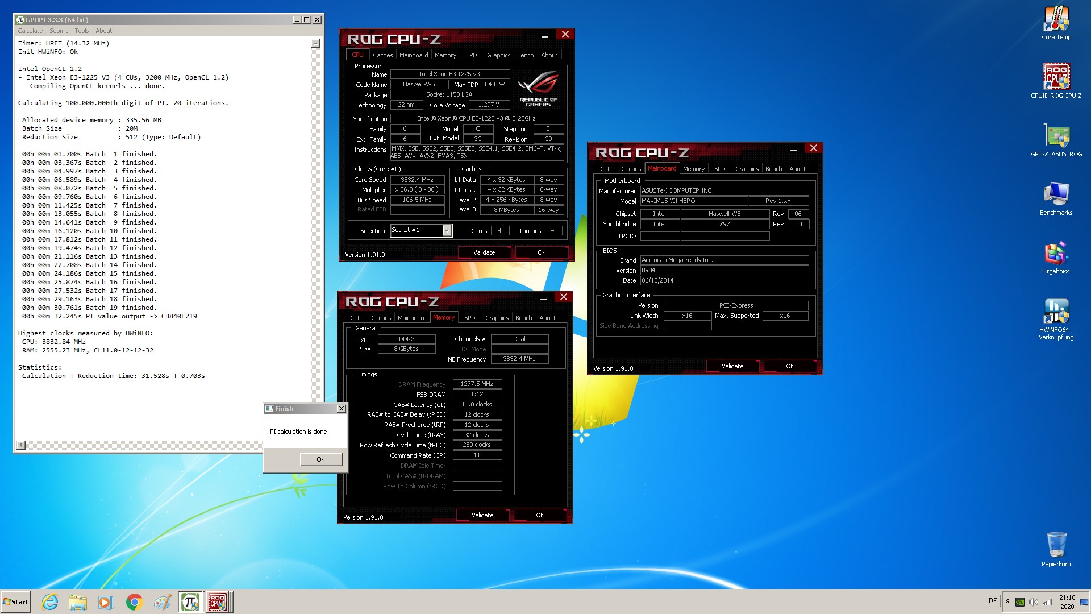Click the DE language indicator
The height and width of the screenshot is (614, 1091).
pos(993,601)
